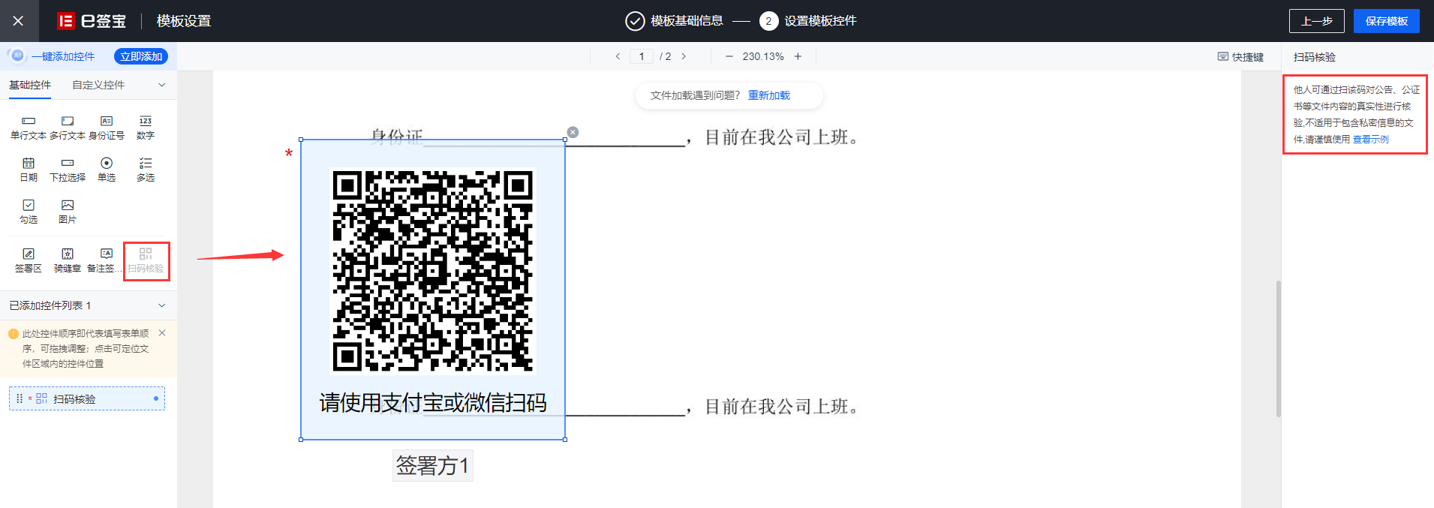This screenshot has width=1434, height=508.
Task: Click the 一键添加控件 label
Action: (x=63, y=56)
